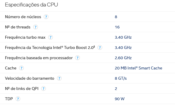175x109 pixels.
Task: Click the Turbo Boost 2.0 footnote marker
Action: point(94,46)
